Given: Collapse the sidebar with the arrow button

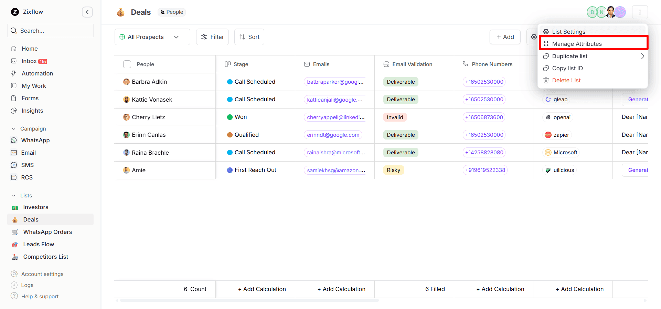Looking at the screenshot, I should (87, 12).
